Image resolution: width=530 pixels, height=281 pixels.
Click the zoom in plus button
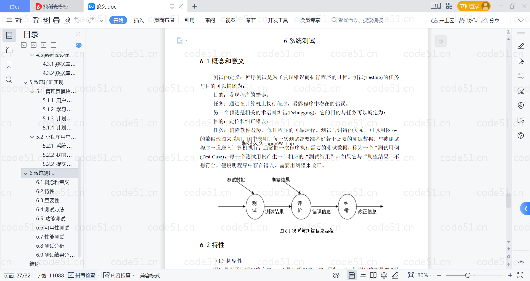510,275
